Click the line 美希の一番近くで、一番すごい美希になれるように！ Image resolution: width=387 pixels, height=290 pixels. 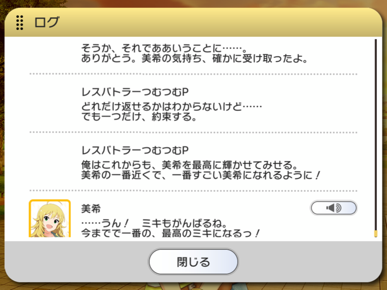pos(201,175)
